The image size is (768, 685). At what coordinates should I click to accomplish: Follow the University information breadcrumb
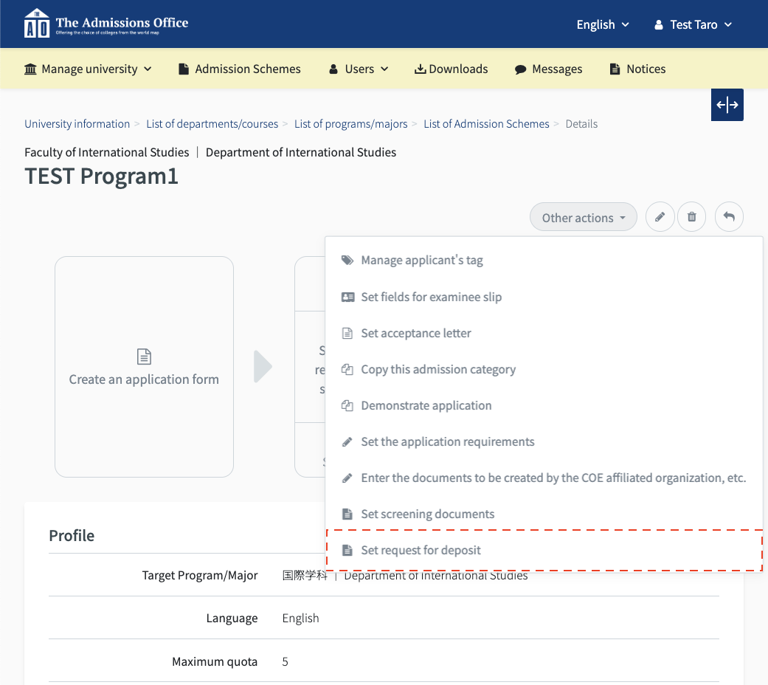coord(77,124)
